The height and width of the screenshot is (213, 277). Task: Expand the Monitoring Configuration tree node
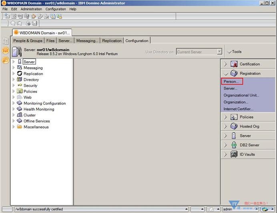point(14,103)
